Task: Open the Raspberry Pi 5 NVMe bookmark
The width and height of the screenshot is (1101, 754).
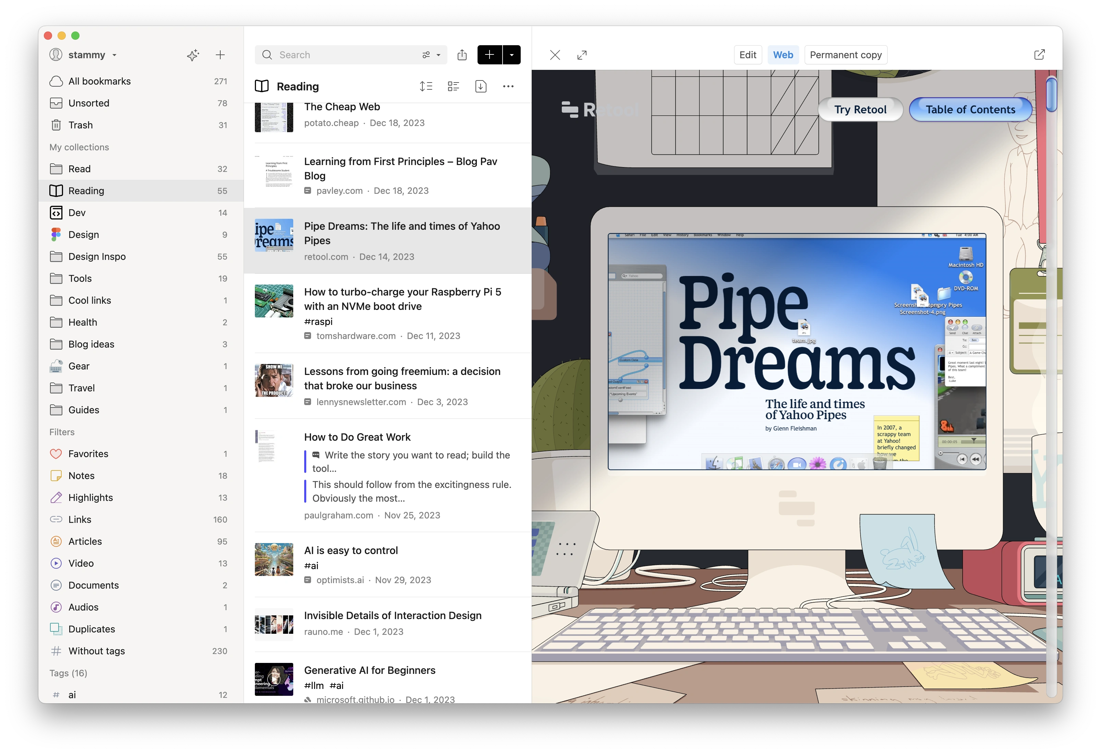Action: [387, 313]
